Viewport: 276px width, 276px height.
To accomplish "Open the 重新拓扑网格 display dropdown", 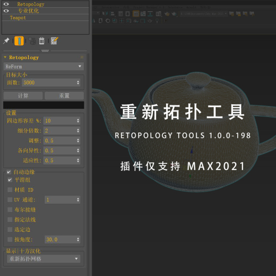I will 44,259.
